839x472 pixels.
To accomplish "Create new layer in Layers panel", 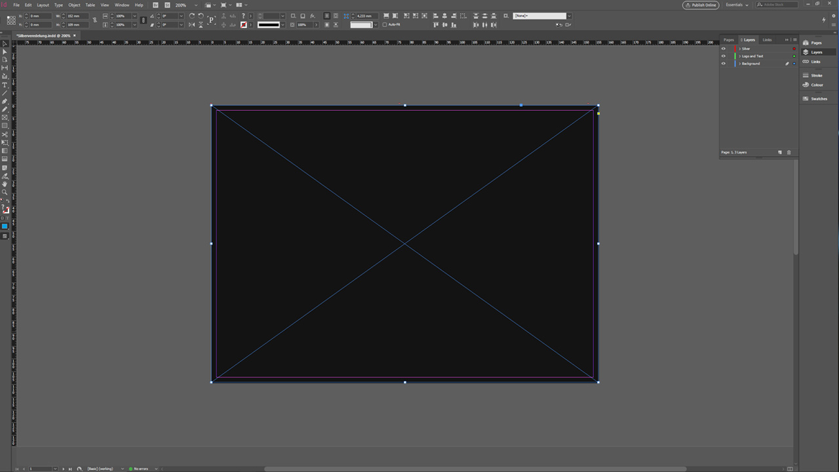I will pos(780,152).
